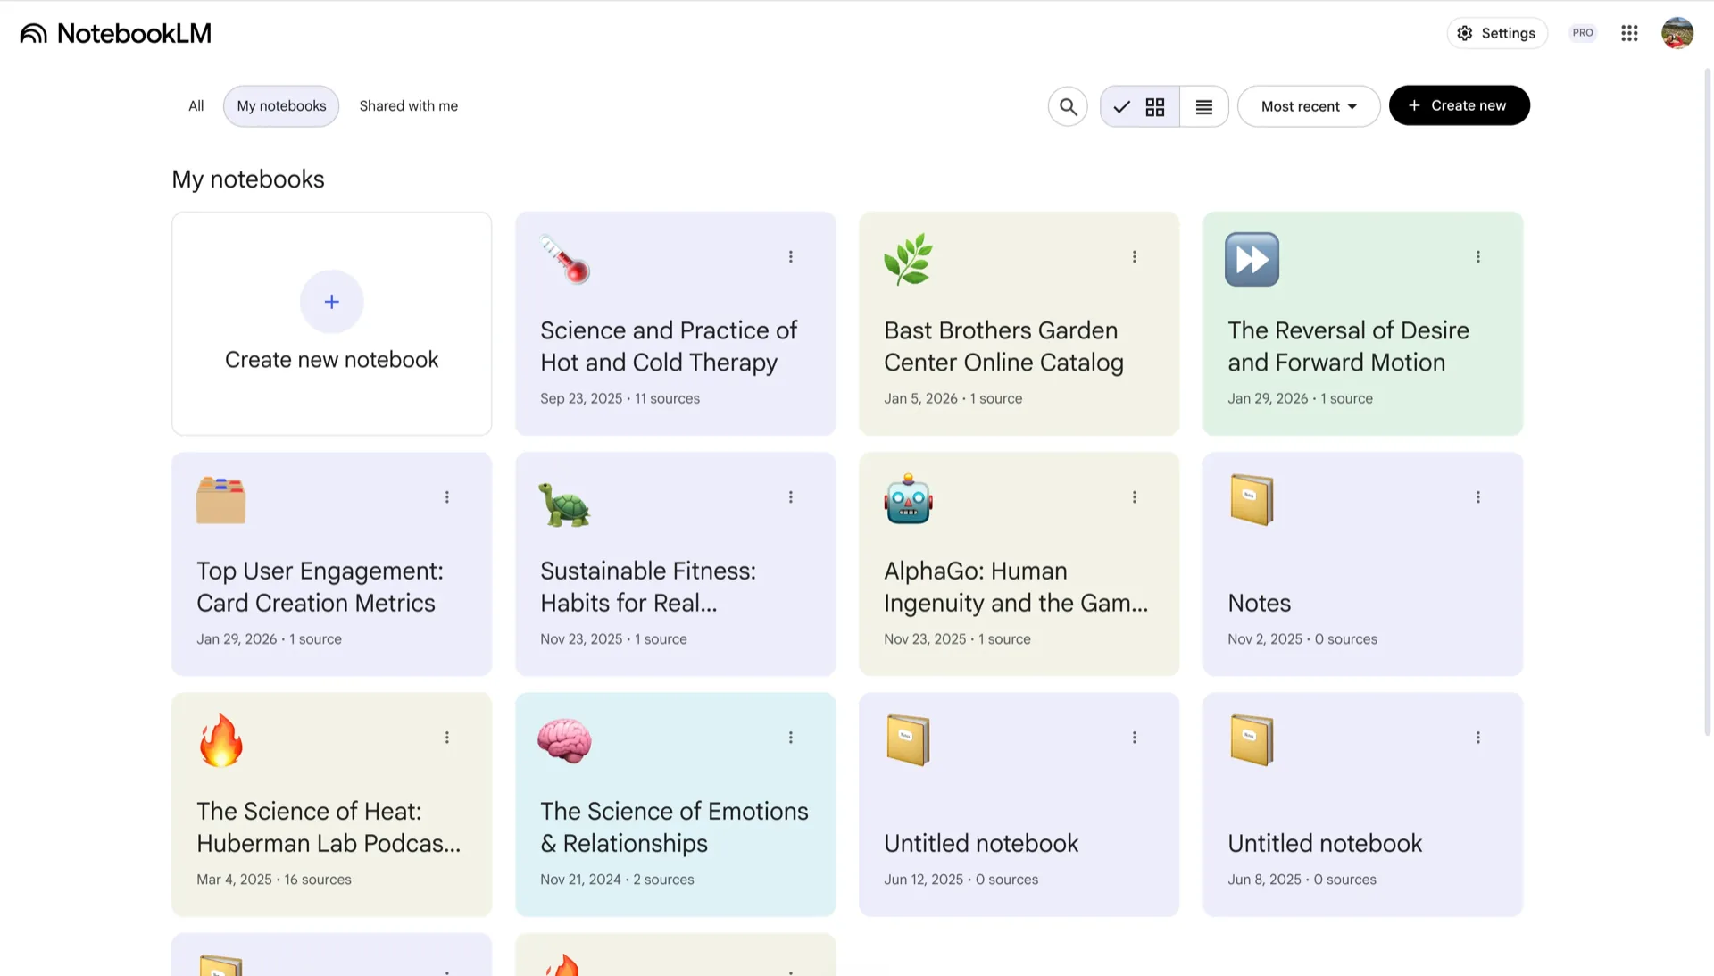Viewport: 1714px width, 976px height.
Task: Click the plus icon to create notebook
Action: pyautogui.click(x=332, y=302)
